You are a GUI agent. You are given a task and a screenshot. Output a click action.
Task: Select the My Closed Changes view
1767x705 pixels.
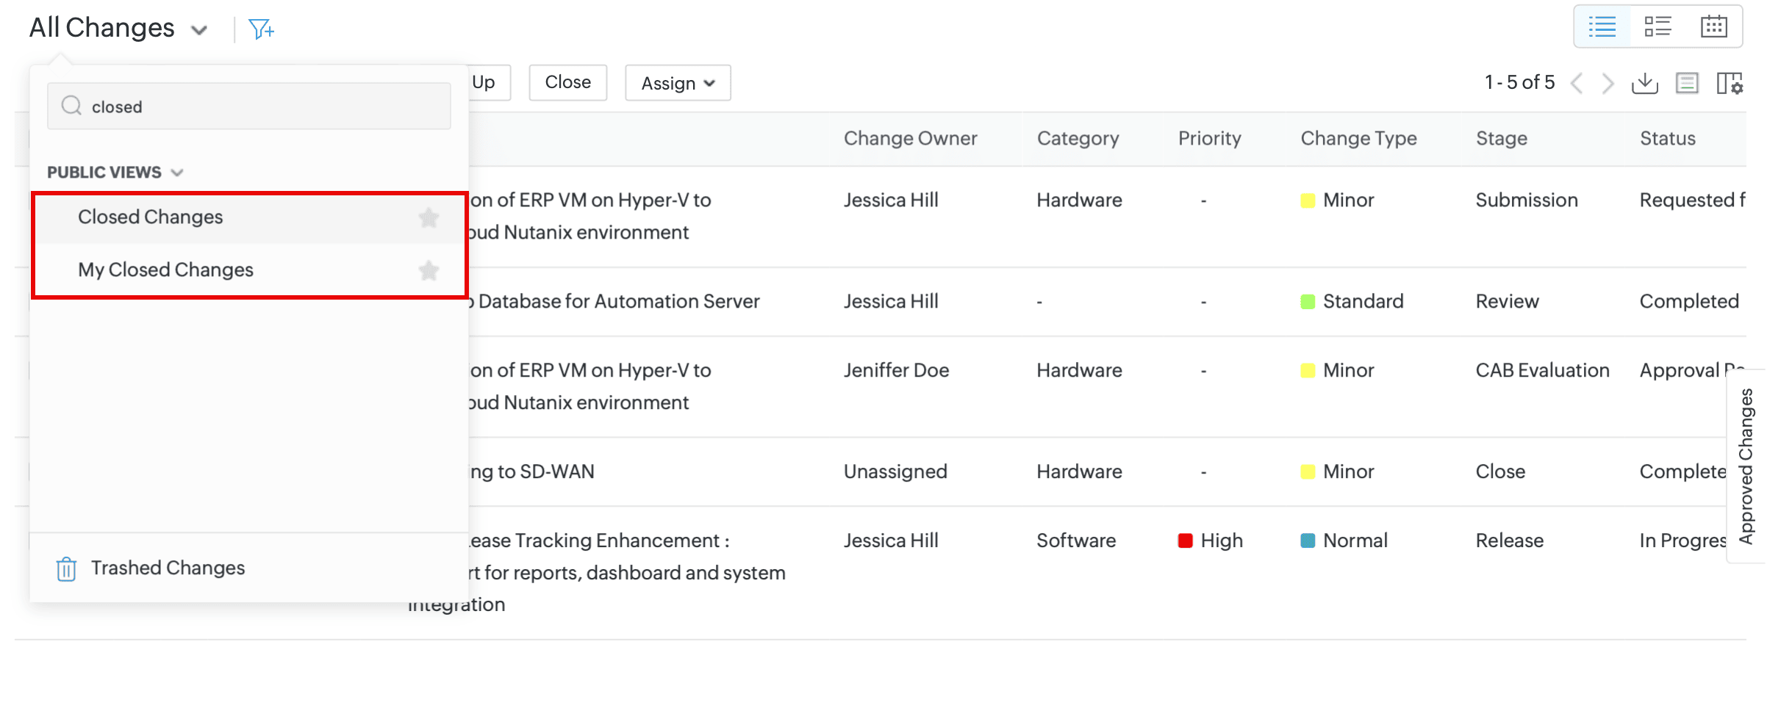(165, 270)
